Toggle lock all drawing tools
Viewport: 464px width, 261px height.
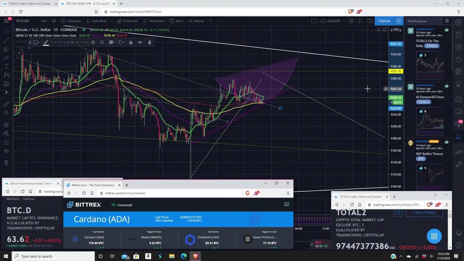(6, 142)
